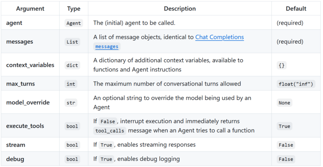Click the stream argument name
Image resolution: width=323 pixels, height=167 pixels.
pos(16,145)
